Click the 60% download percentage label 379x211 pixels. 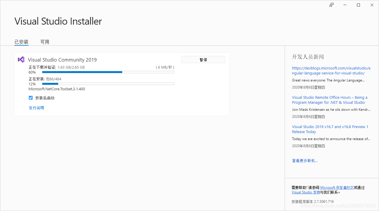tap(32, 72)
